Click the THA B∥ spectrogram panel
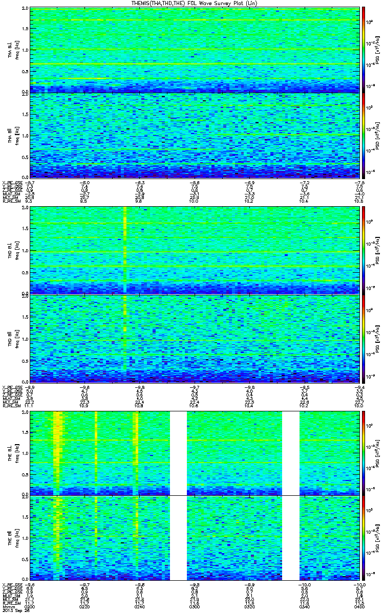Viewport: 384px width, 614px height. click(195, 135)
